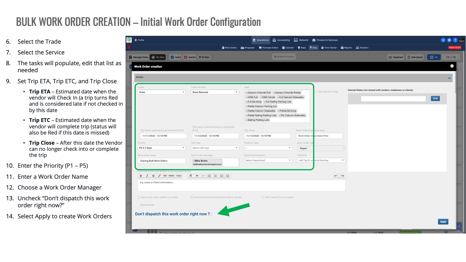The image size is (466, 262).
Task: Insert a bulleted list in comments
Action: [x=209, y=176]
